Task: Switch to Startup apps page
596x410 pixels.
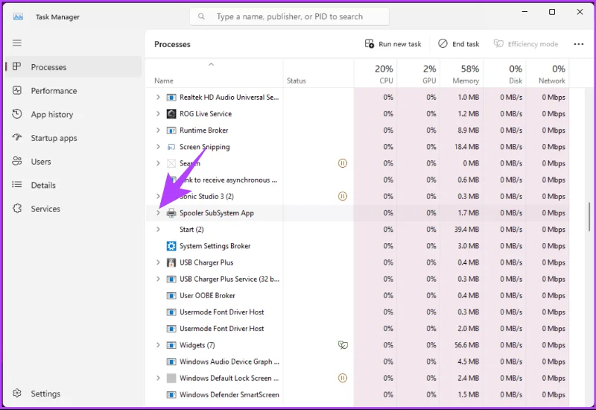Action: coord(73,138)
